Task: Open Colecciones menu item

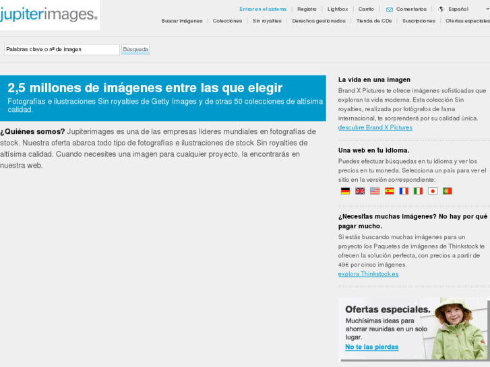Action: [228, 21]
